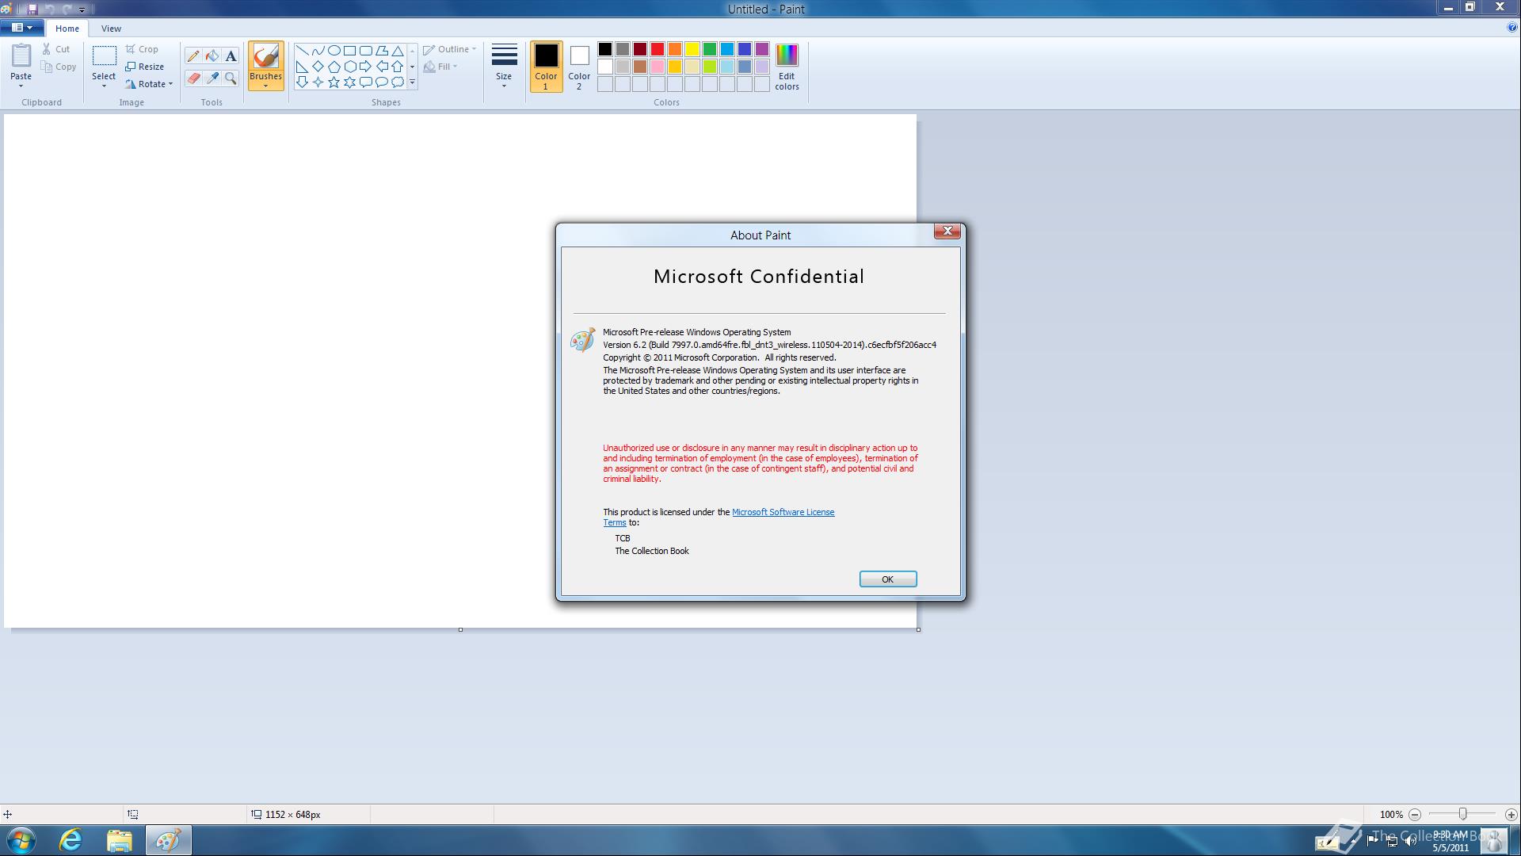The image size is (1521, 856).
Task: Pick the green color swatch
Action: click(x=710, y=49)
